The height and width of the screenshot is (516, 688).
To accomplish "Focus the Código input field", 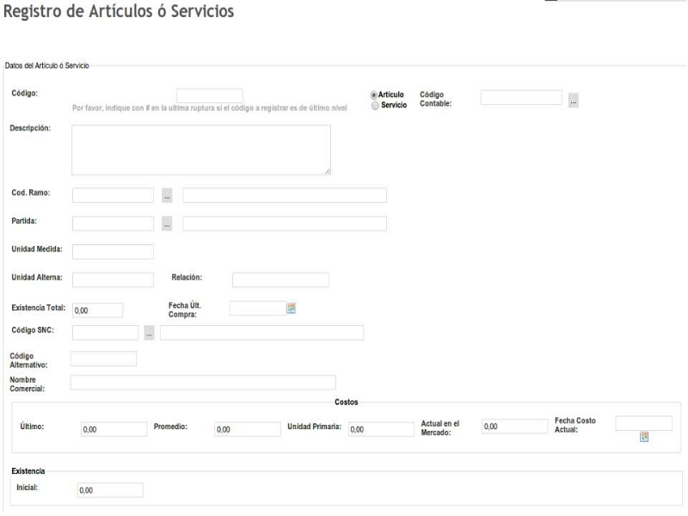I will (x=209, y=95).
